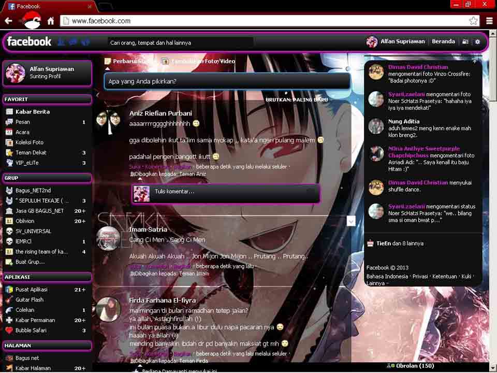Click Sunting Profil link
The image size is (497, 373).
tap(45, 77)
